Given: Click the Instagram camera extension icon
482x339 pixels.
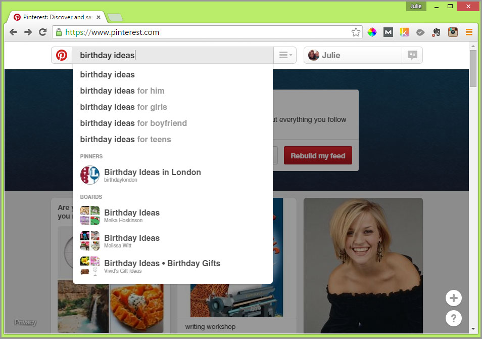Looking at the screenshot, I should pyautogui.click(x=453, y=32).
